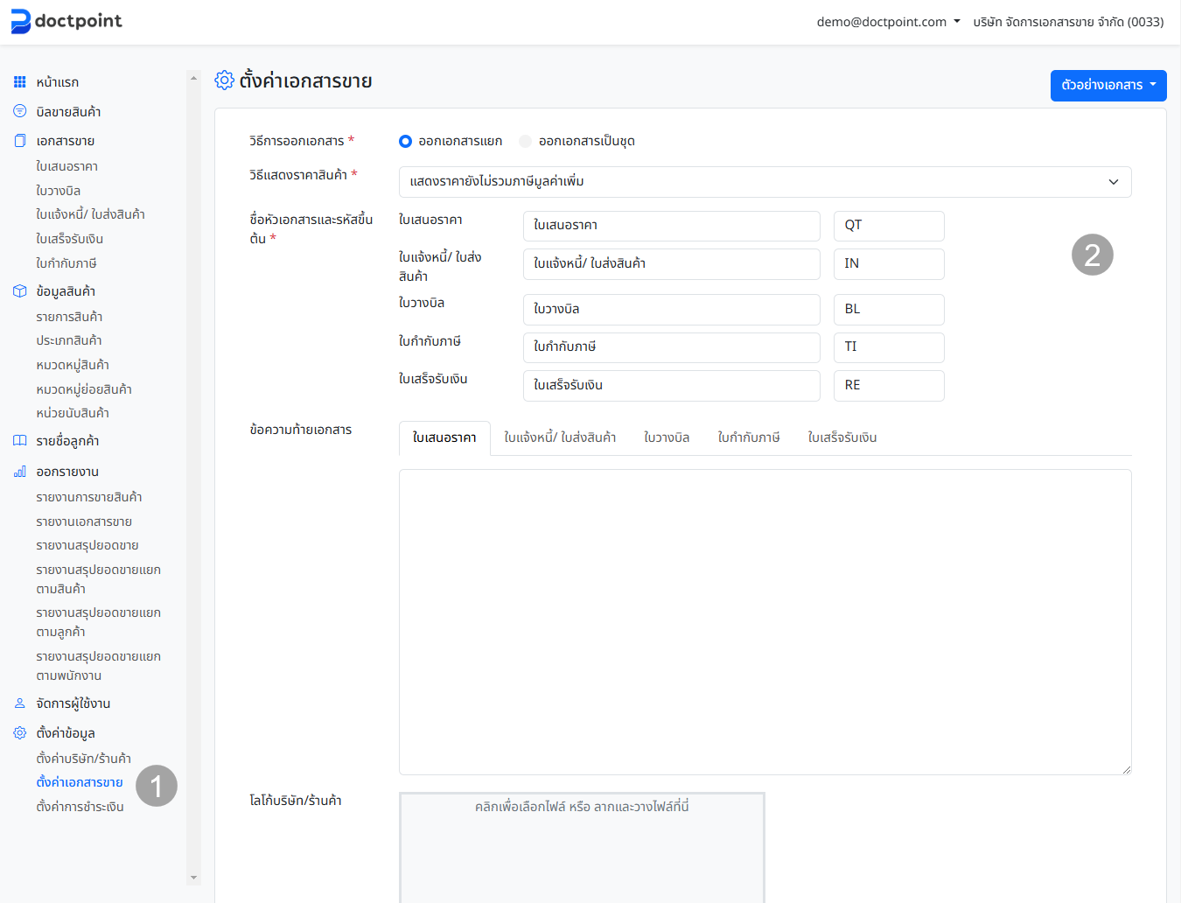
Task: Click the doctpoint logo icon
Action: (x=20, y=22)
